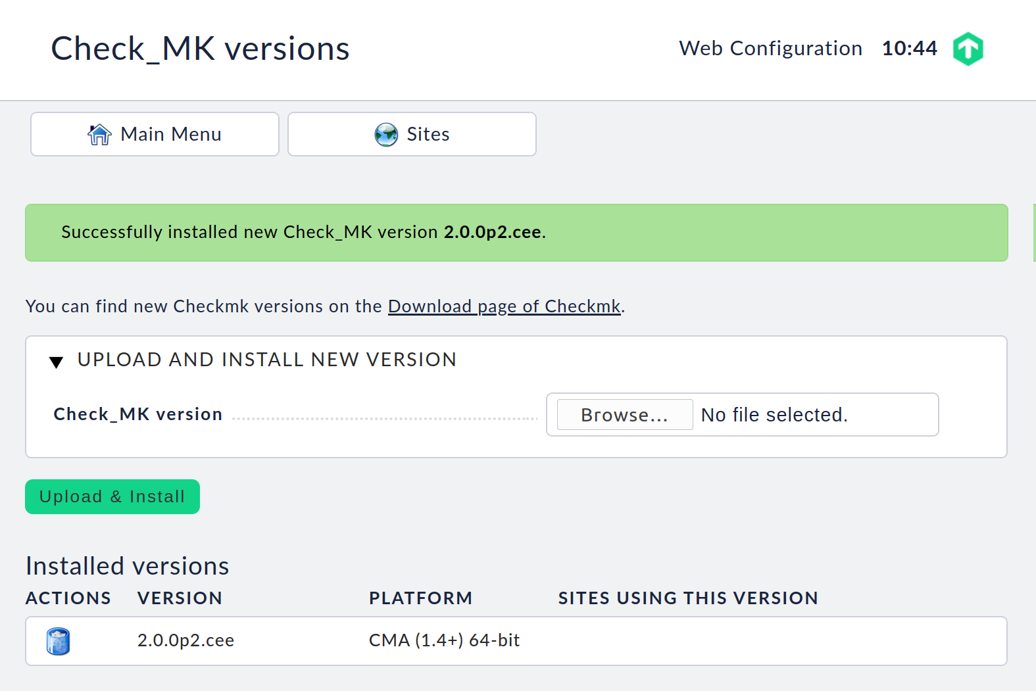The width and height of the screenshot is (1036, 691).
Task: Select the 2.0.0p2.cee version cell
Action: (x=185, y=640)
